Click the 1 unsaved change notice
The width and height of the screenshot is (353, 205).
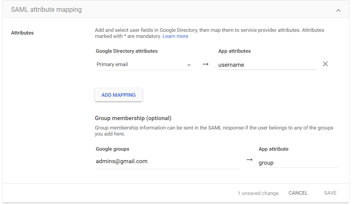tap(258, 193)
